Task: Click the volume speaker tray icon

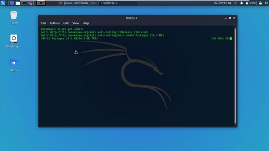Action: [x=235, y=3]
